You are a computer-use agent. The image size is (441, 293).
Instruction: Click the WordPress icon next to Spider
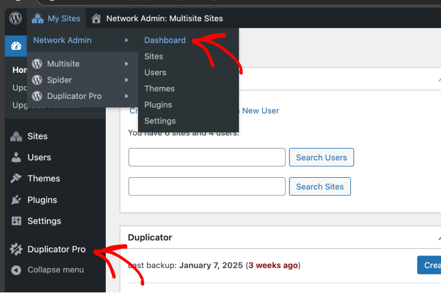click(x=37, y=80)
